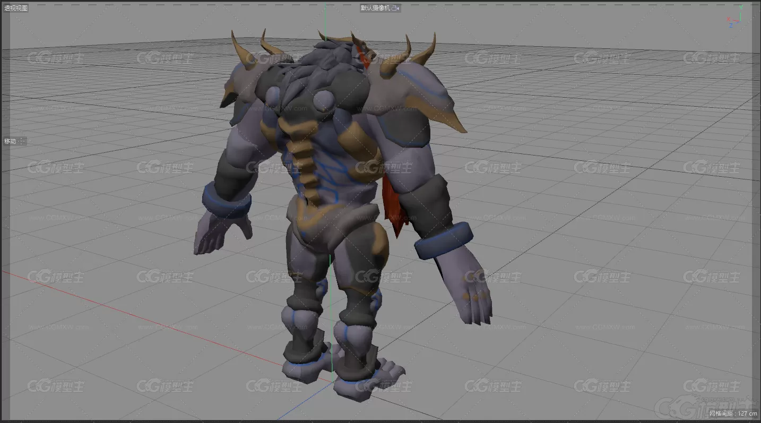
Task: Click the 移动 move tool label
Action: (10, 141)
